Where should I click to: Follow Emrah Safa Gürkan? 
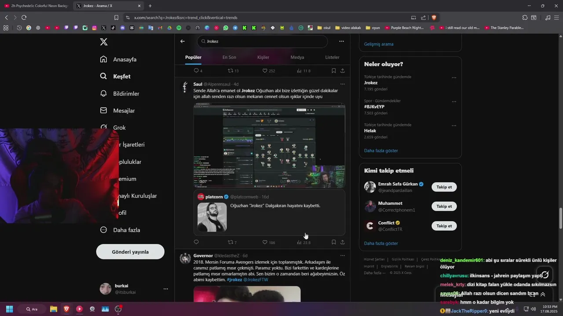point(444,187)
